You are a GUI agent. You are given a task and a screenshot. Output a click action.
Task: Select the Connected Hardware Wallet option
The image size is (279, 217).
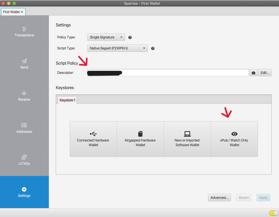click(x=93, y=139)
